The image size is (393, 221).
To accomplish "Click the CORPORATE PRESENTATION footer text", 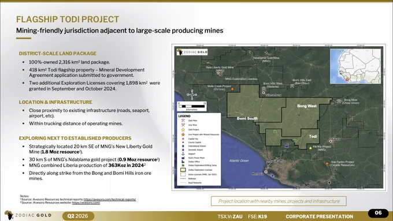I will 319,216.
